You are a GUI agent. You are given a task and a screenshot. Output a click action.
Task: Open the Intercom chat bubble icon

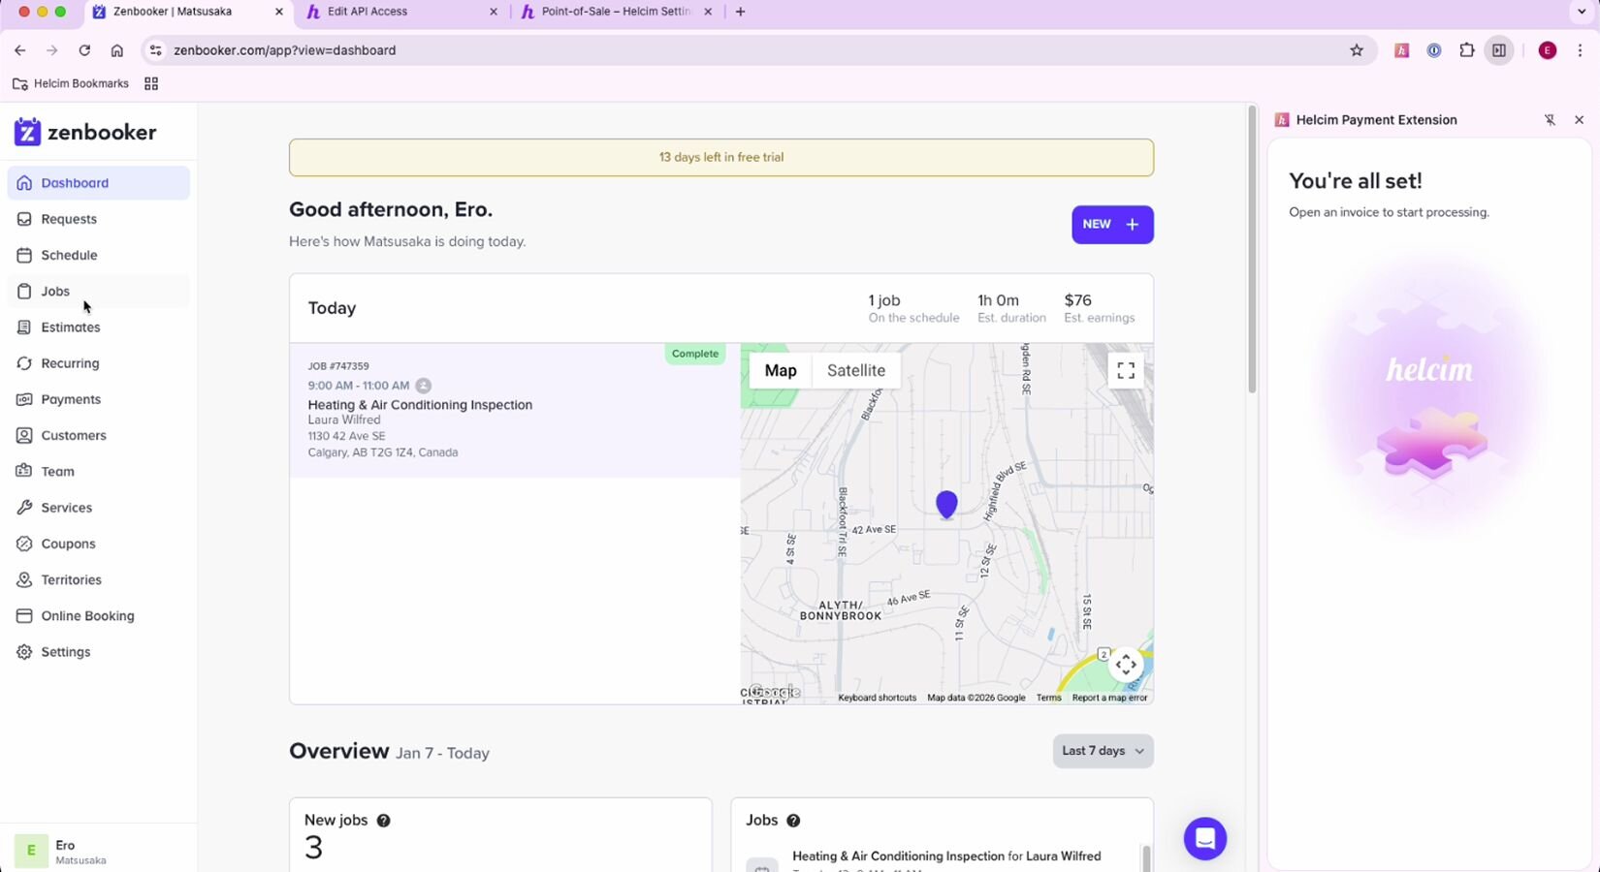pos(1204,838)
